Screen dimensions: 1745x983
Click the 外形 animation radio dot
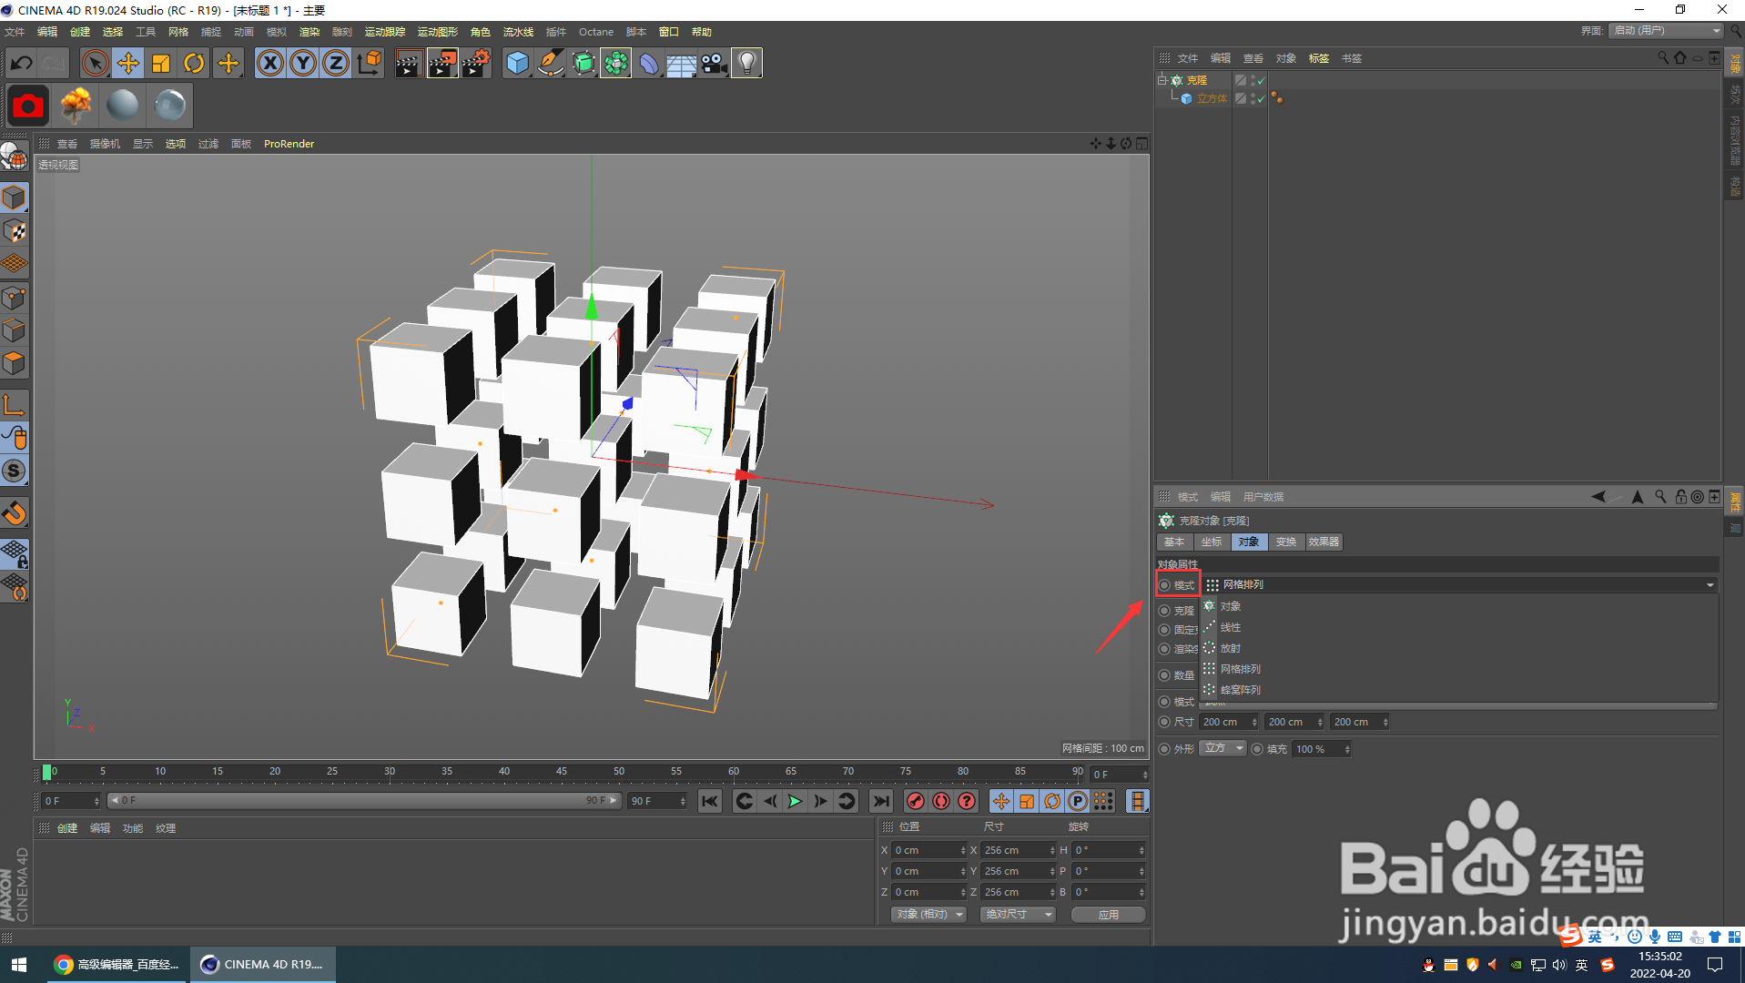point(1164,749)
